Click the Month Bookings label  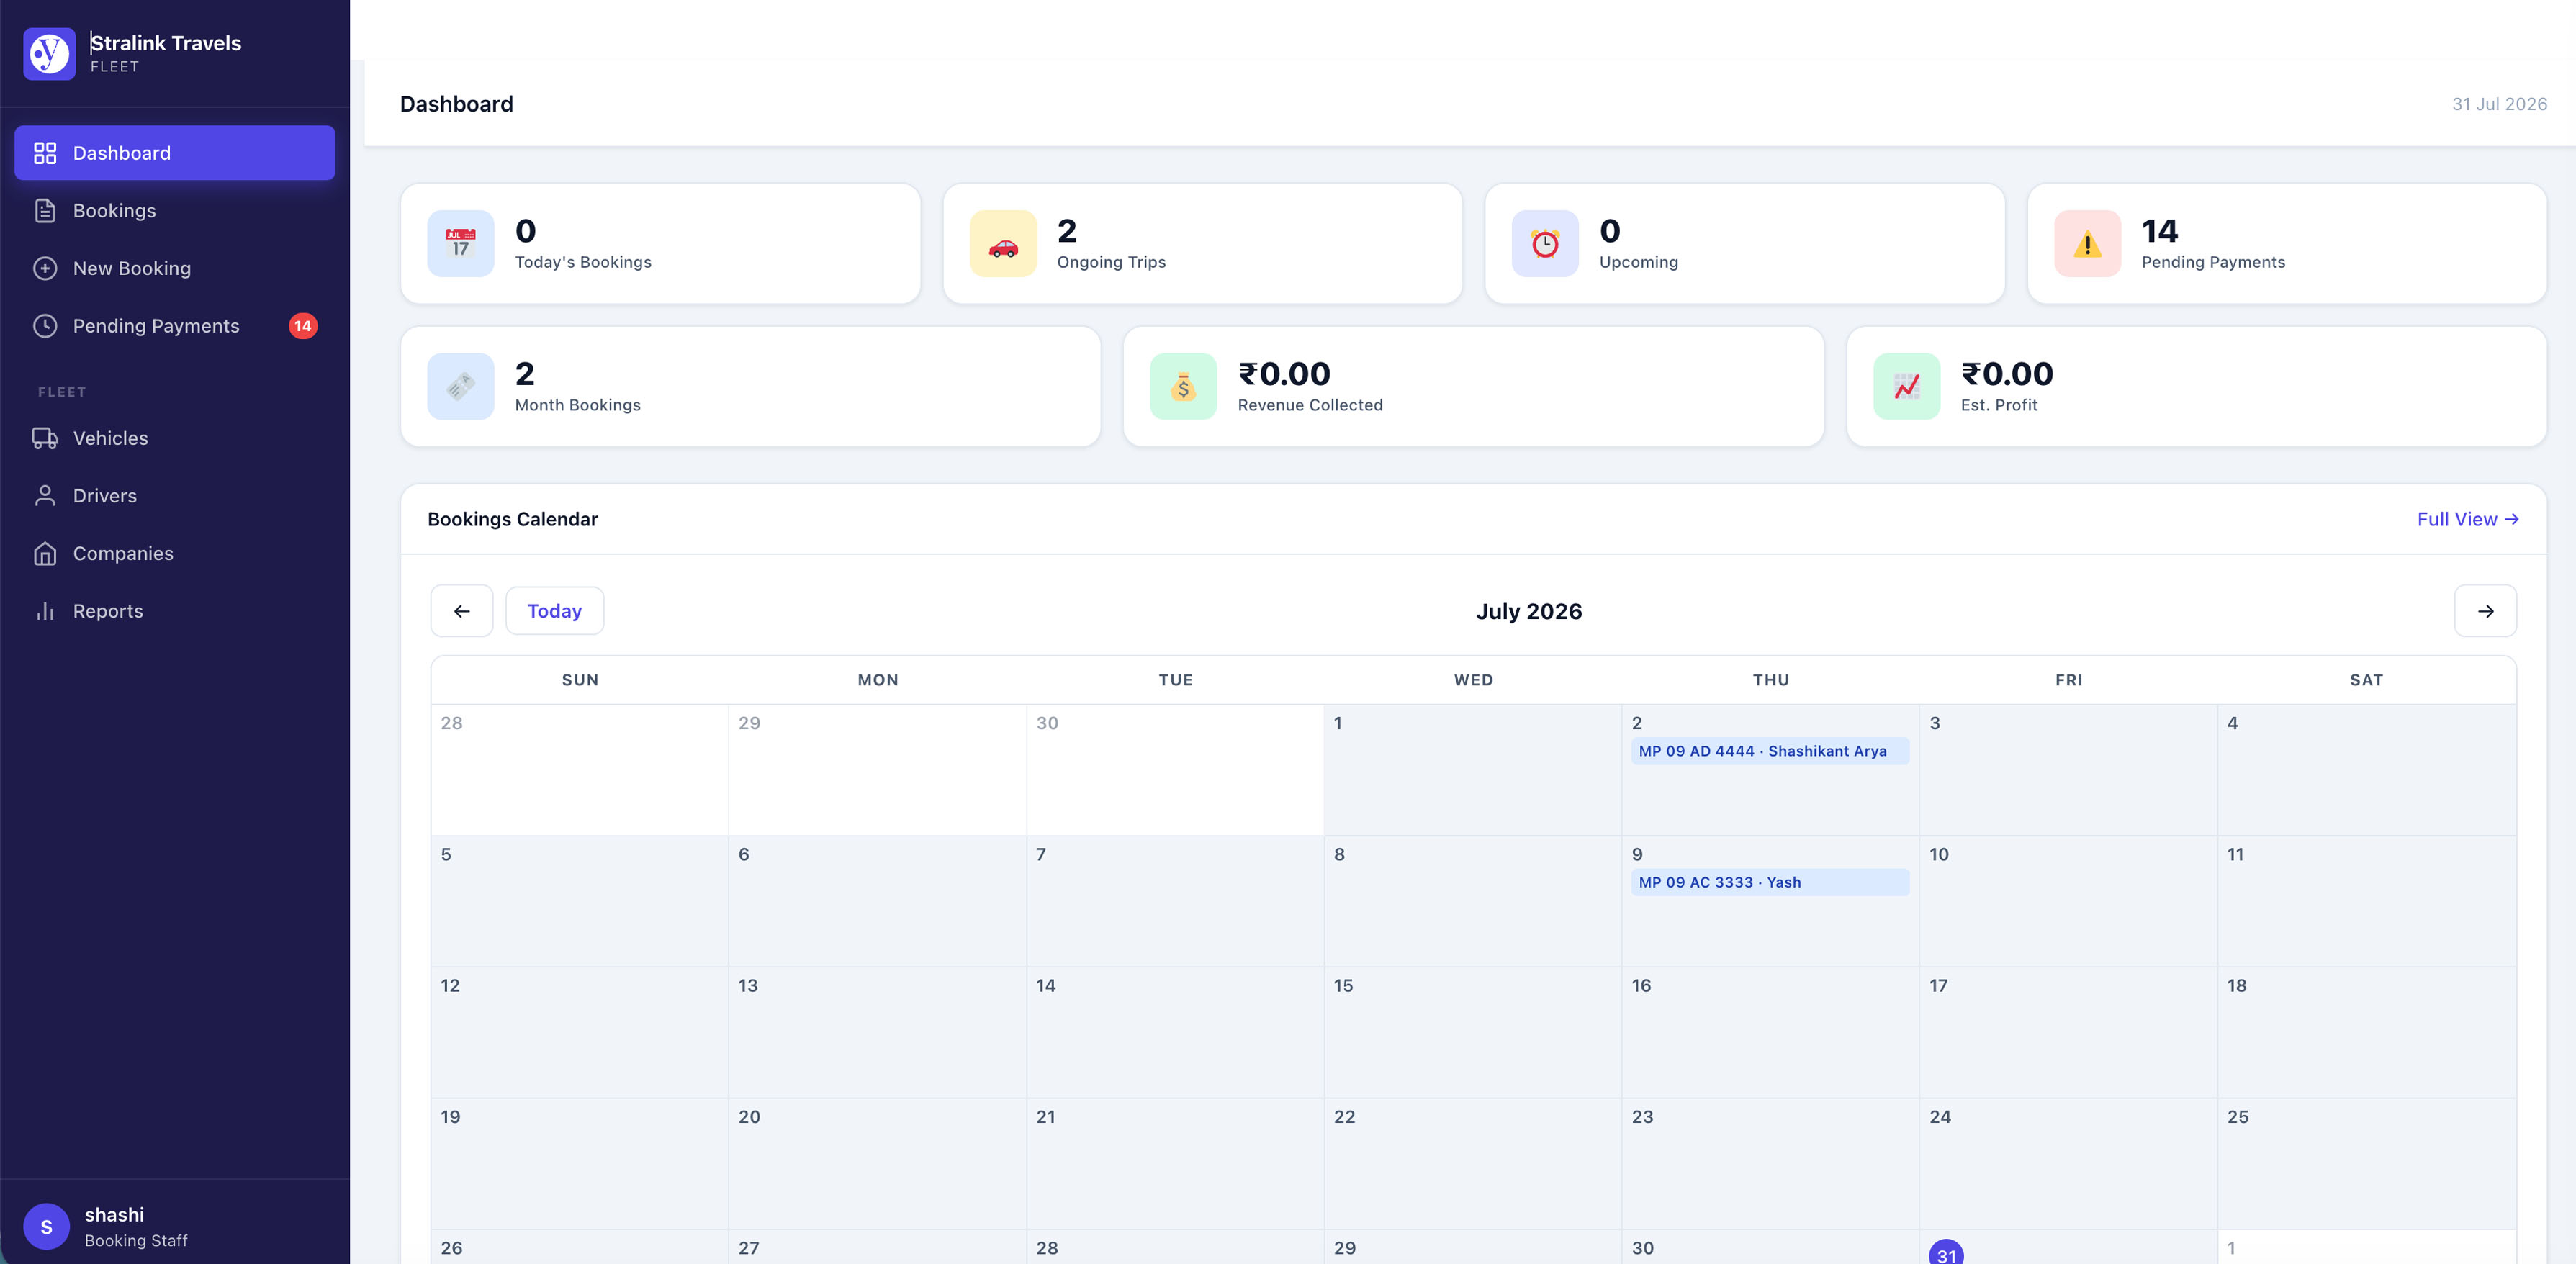tap(578, 405)
